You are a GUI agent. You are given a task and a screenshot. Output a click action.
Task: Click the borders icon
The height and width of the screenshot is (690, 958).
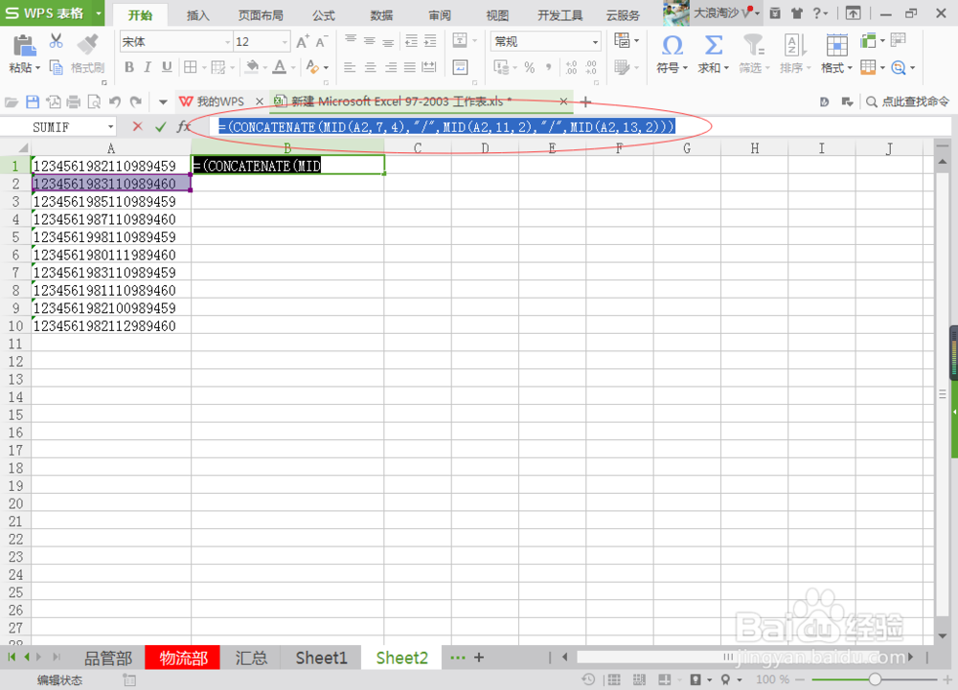pos(191,67)
